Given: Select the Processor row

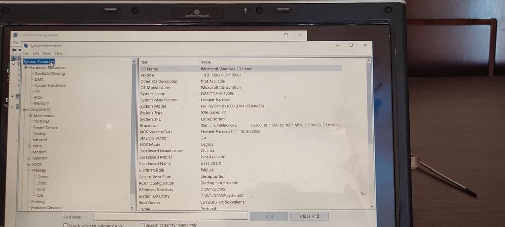Looking at the screenshot, I should tap(240, 126).
